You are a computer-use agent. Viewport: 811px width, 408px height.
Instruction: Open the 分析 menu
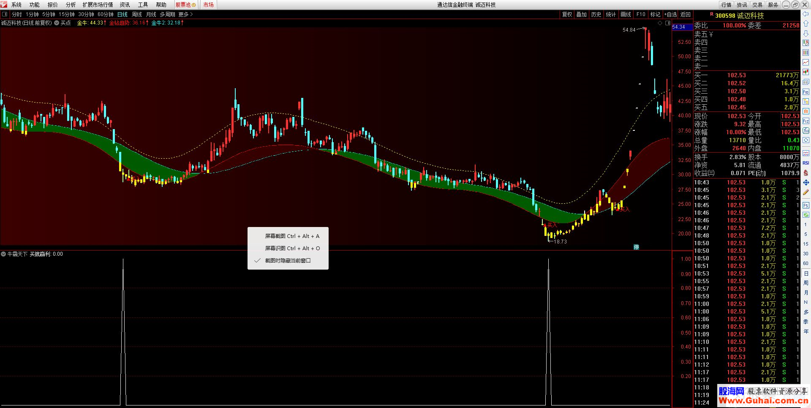[71, 5]
